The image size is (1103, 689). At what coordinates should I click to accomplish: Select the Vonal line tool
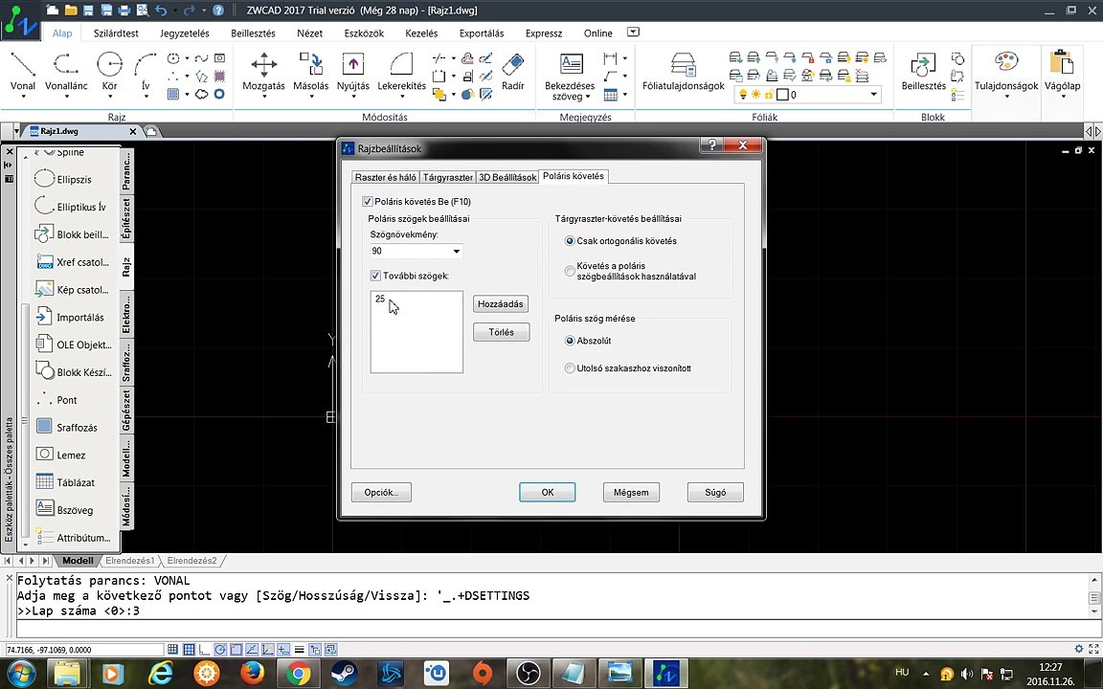[23, 73]
